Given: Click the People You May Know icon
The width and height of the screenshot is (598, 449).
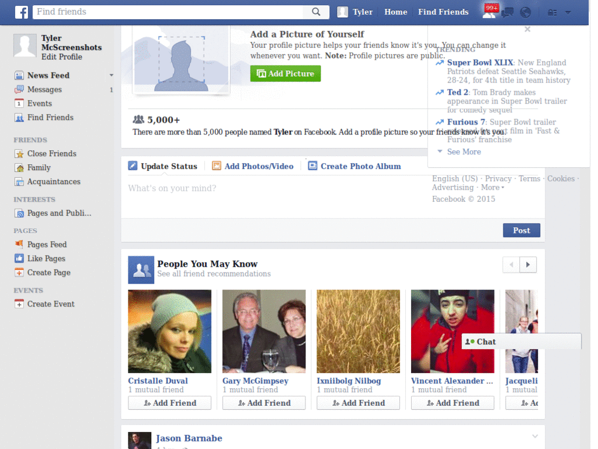Looking at the screenshot, I should tap(141, 270).
